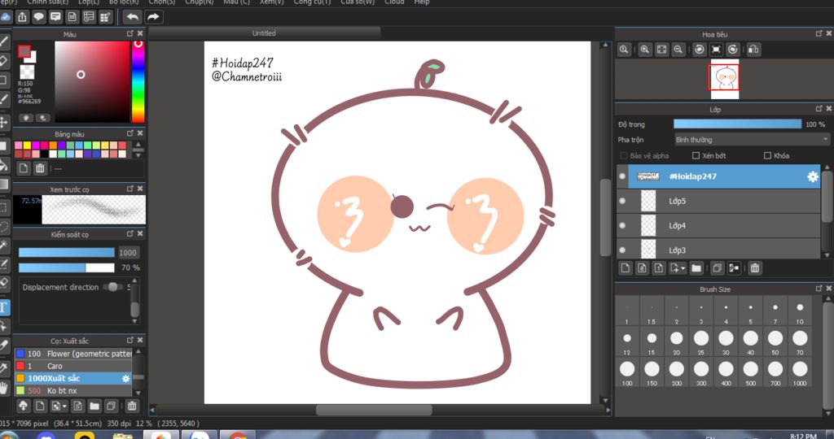Select the Move tool in the left toolbar
This screenshot has height=439, width=834.
point(3,123)
